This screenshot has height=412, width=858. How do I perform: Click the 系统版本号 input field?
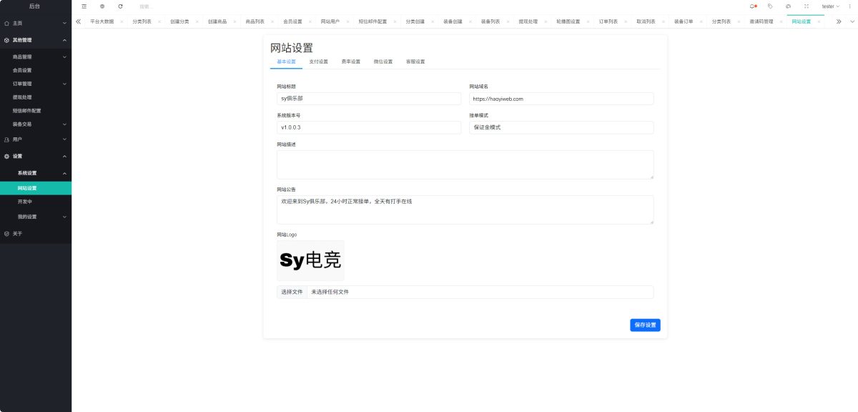click(x=369, y=127)
